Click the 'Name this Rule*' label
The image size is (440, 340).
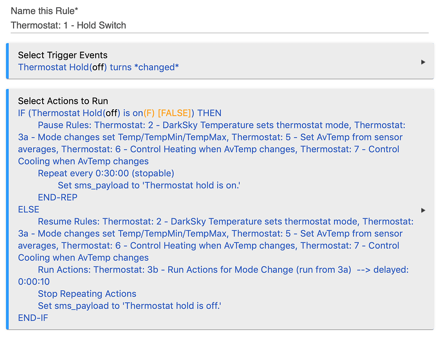tap(44, 11)
